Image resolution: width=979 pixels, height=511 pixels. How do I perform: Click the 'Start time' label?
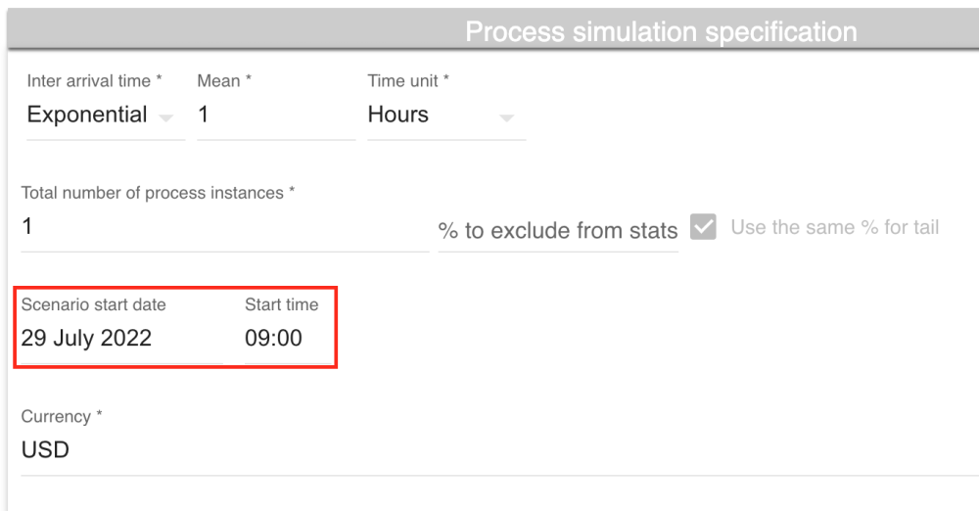click(x=282, y=304)
